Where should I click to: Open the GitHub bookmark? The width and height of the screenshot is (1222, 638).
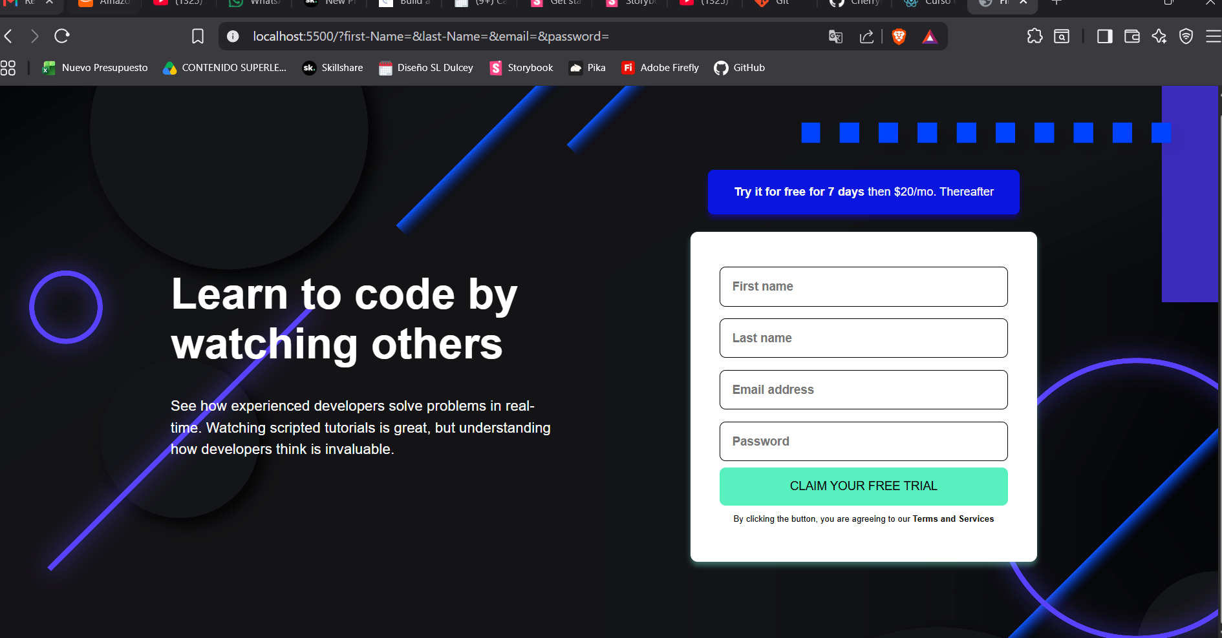(740, 68)
